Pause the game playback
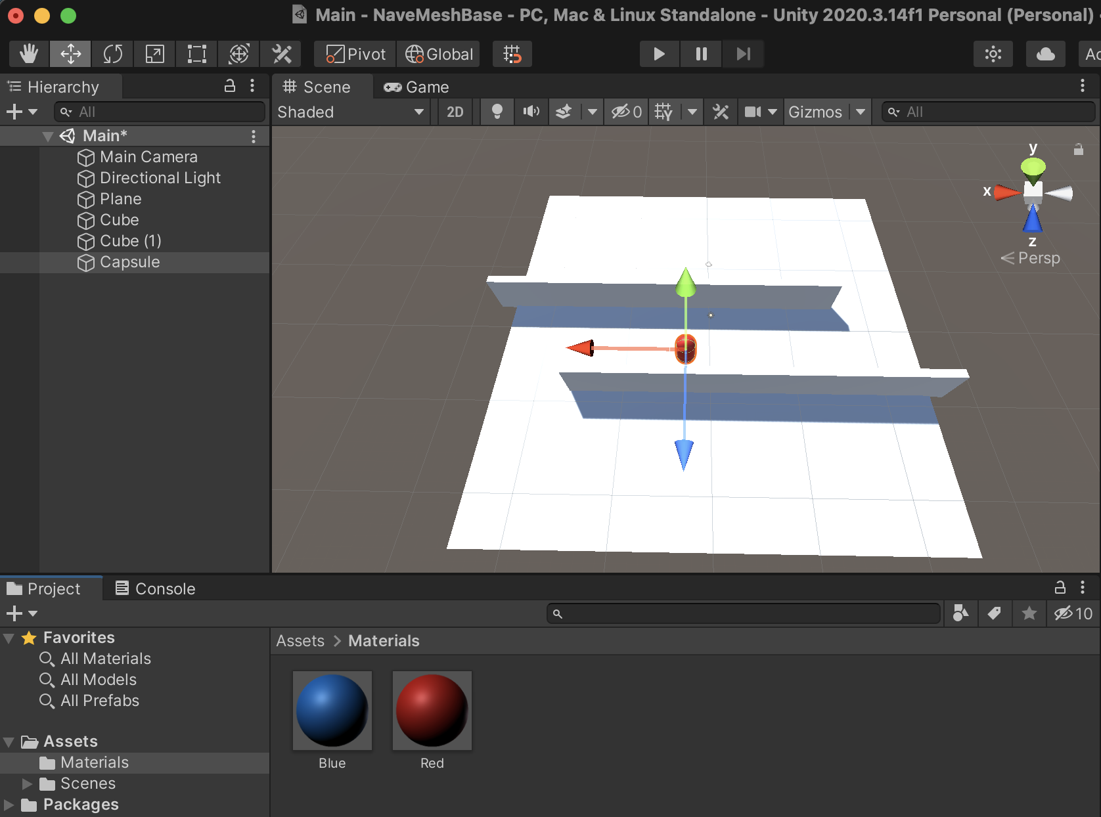The image size is (1101, 817). [x=702, y=54]
